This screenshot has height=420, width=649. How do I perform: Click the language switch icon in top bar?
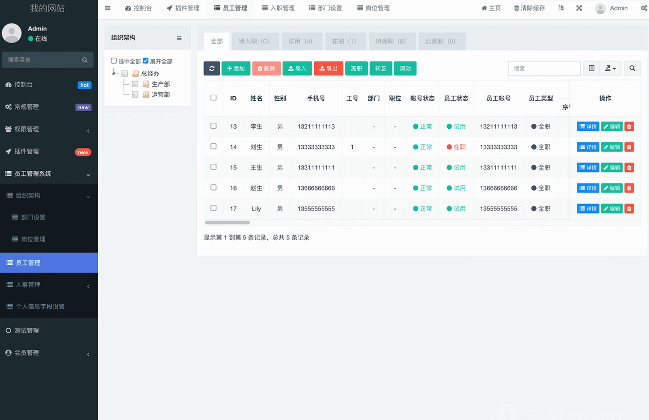tap(561, 9)
